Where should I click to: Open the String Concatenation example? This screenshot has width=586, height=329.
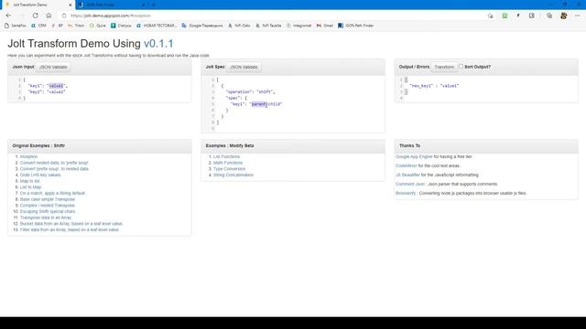tap(233, 175)
